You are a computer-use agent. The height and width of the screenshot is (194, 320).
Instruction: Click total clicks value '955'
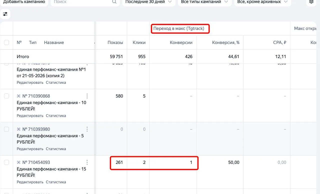coord(142,57)
